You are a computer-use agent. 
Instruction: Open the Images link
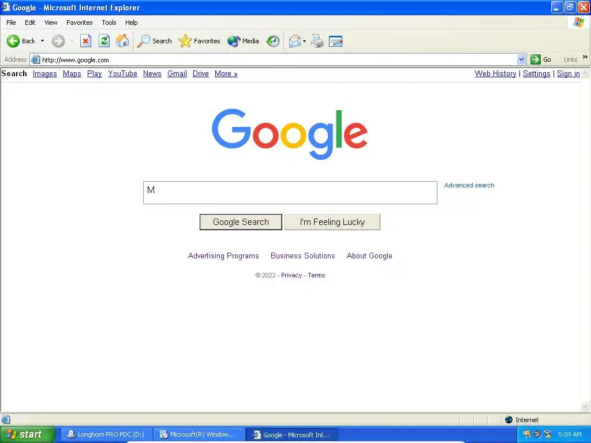coord(45,73)
